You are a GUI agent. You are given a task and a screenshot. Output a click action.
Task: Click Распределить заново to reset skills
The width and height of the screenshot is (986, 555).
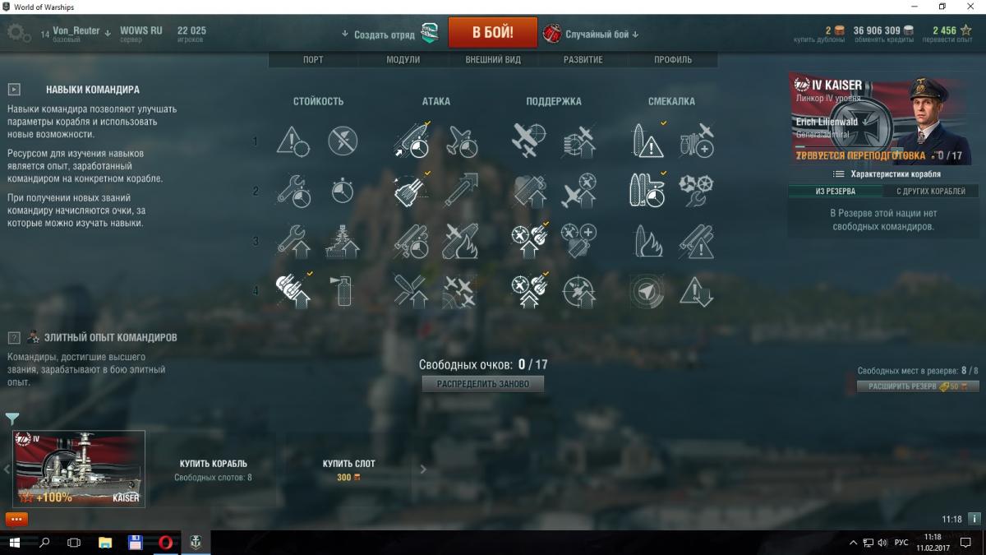[x=483, y=384]
